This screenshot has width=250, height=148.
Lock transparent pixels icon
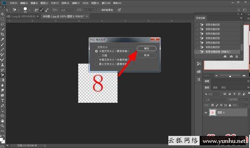[x=212, y=105]
